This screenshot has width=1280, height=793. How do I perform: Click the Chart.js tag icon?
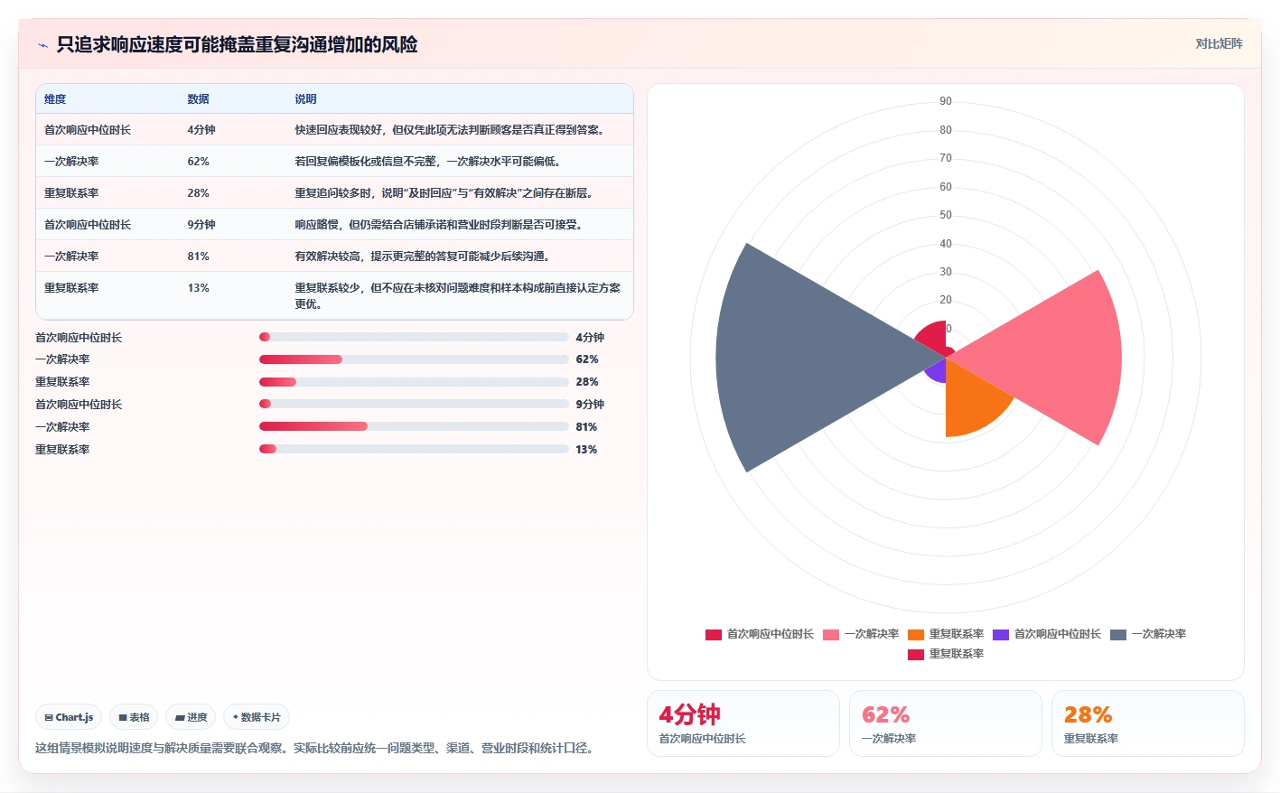coord(49,717)
